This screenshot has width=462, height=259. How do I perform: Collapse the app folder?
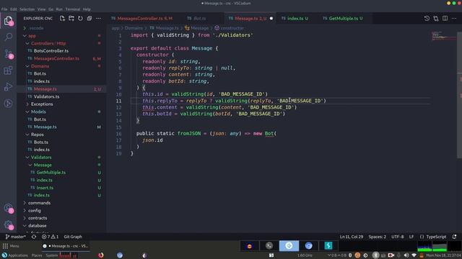(32, 36)
